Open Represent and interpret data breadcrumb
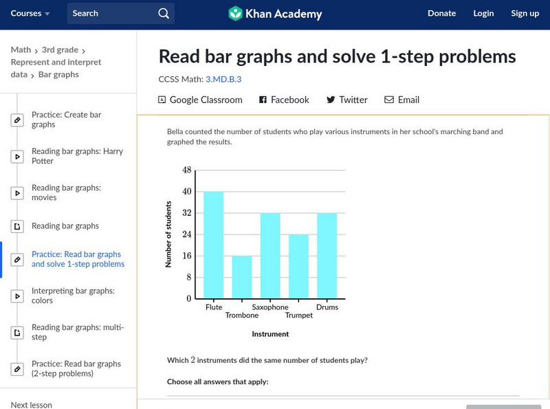This screenshot has width=550, height=409. pyautogui.click(x=56, y=68)
